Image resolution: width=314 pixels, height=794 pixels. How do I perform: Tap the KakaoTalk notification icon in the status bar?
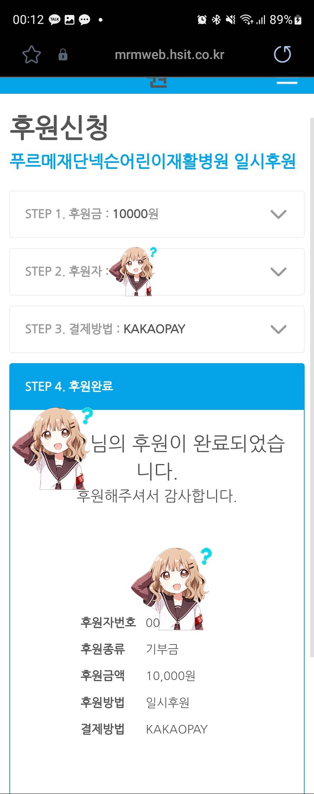click(55, 19)
